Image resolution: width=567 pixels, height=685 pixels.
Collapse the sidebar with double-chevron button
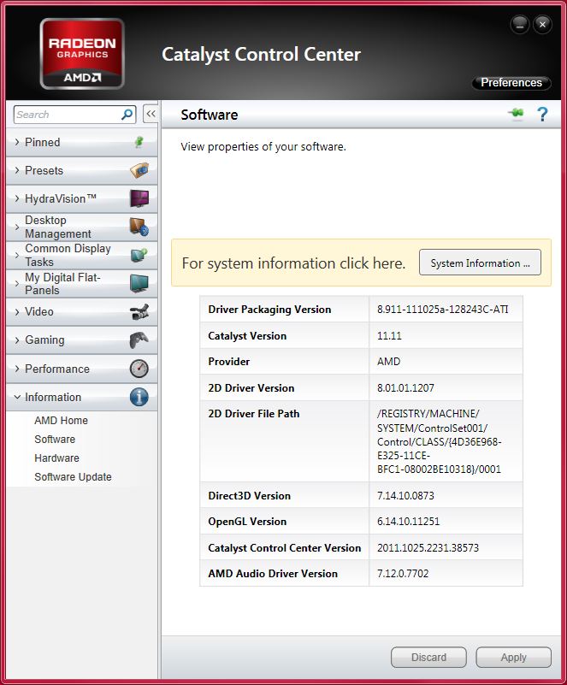(151, 114)
